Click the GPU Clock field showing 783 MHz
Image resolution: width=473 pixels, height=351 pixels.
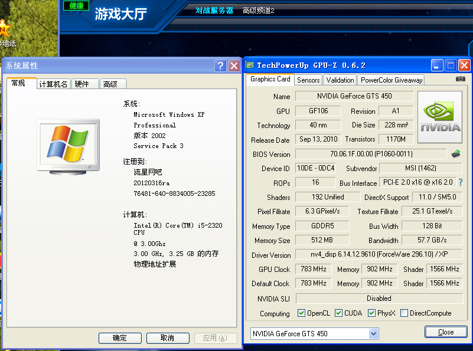(314, 269)
